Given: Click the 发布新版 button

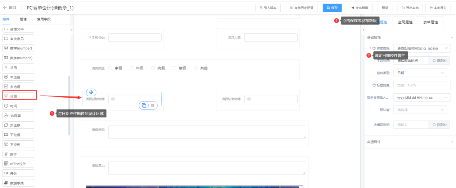Looking at the screenshot, I should point(360,8).
